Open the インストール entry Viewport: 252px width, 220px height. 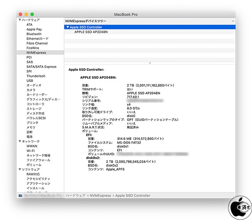point(36,188)
